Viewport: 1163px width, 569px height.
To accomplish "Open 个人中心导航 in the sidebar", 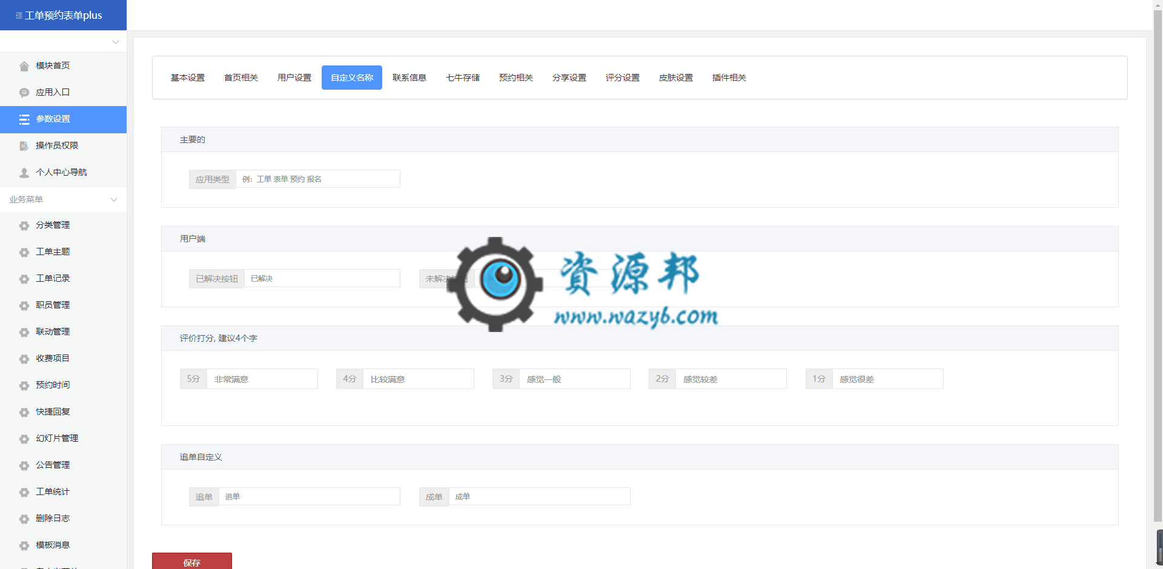I will pos(63,172).
